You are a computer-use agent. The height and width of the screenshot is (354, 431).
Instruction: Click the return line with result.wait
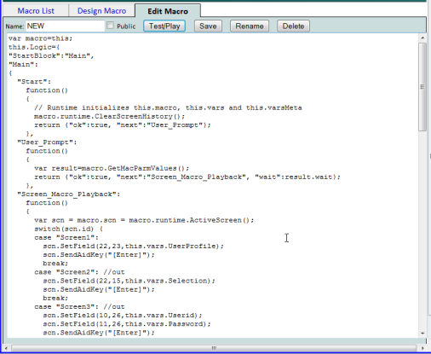point(187,177)
